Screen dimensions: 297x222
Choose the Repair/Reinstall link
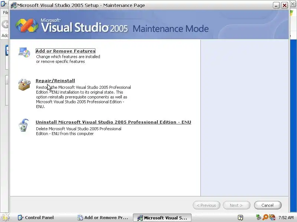pyautogui.click(x=55, y=81)
